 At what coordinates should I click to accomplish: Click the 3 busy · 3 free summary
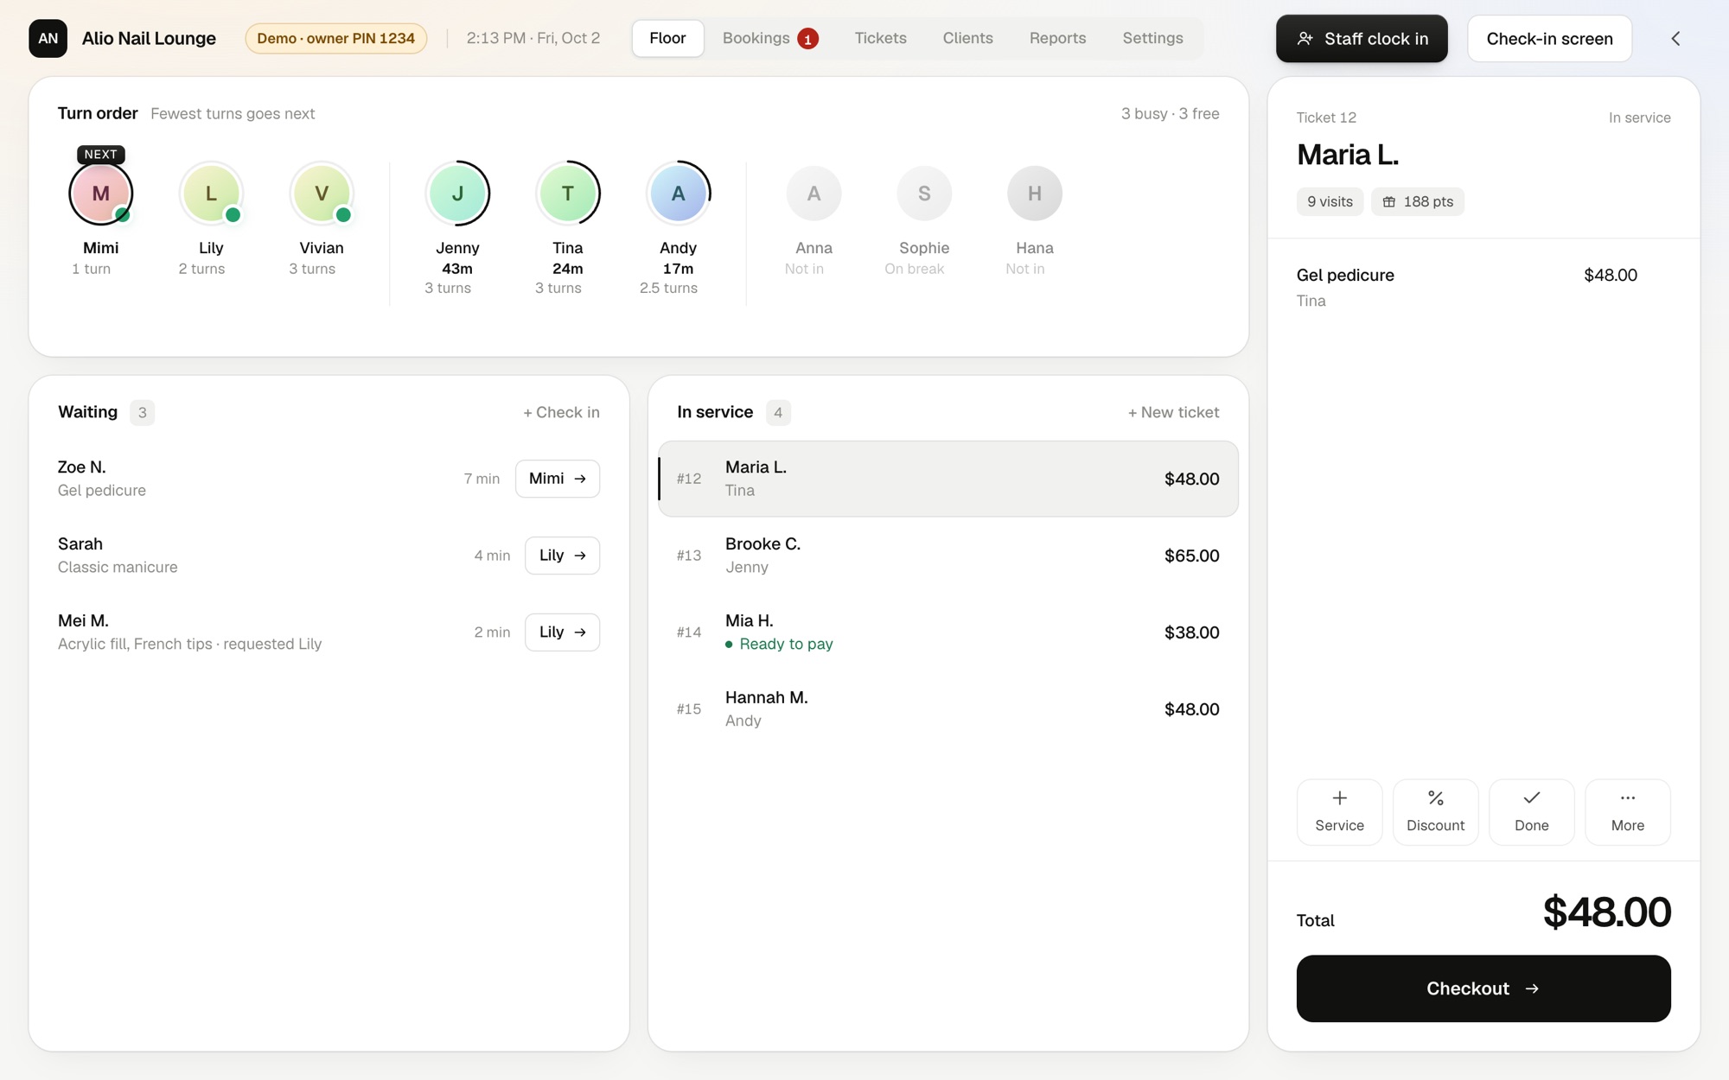pyautogui.click(x=1170, y=113)
